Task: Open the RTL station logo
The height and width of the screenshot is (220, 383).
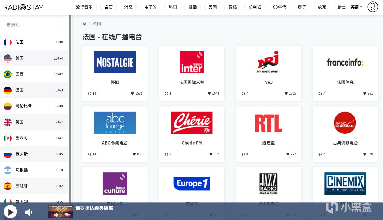Action: pos(268,123)
